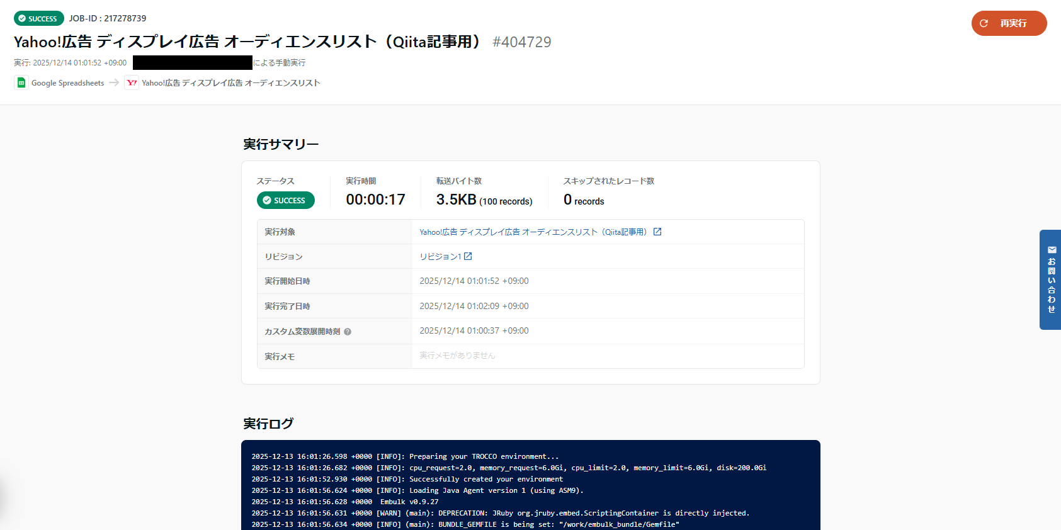Click the 再実行 rerun button
This screenshot has height=530, width=1061.
(x=1009, y=23)
